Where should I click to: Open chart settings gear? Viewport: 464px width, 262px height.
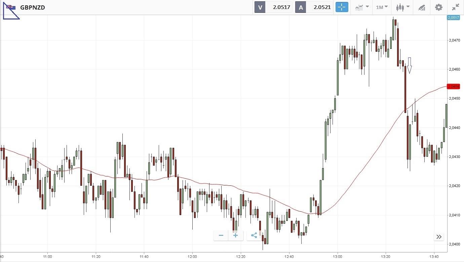(x=438, y=7)
